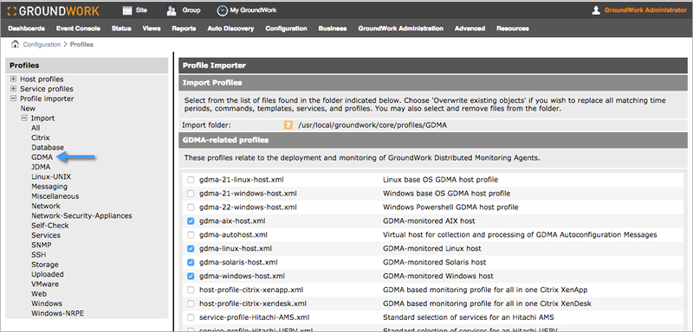Select Database in Import tree
Image resolution: width=693 pixels, height=332 pixels.
(x=48, y=147)
